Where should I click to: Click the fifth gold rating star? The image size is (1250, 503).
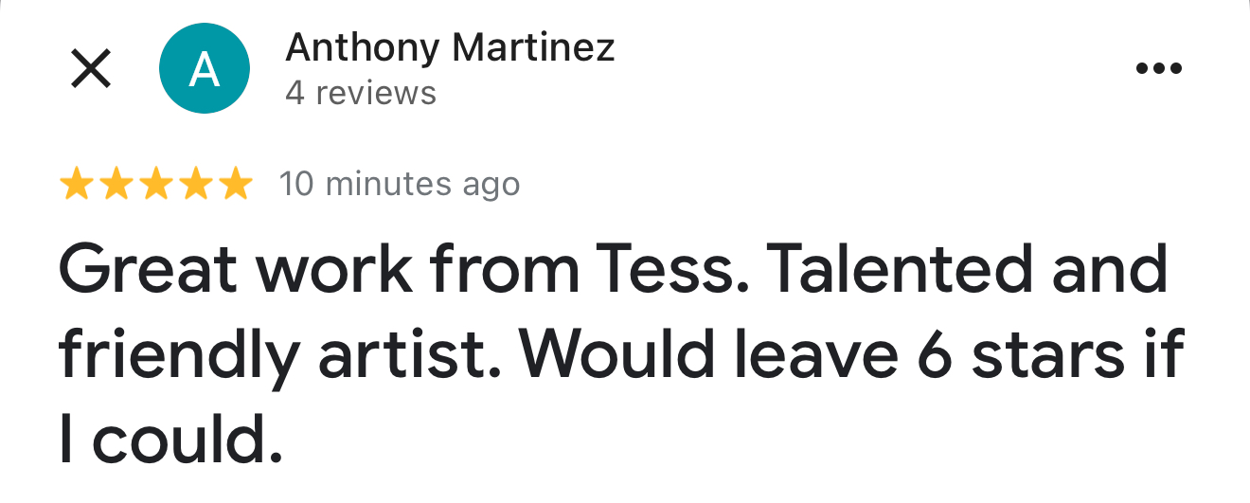tap(236, 185)
